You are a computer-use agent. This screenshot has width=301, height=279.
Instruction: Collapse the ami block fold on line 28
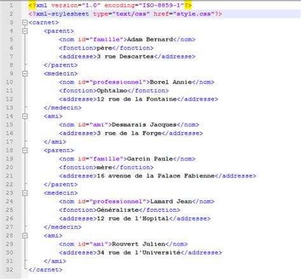tap(25, 235)
